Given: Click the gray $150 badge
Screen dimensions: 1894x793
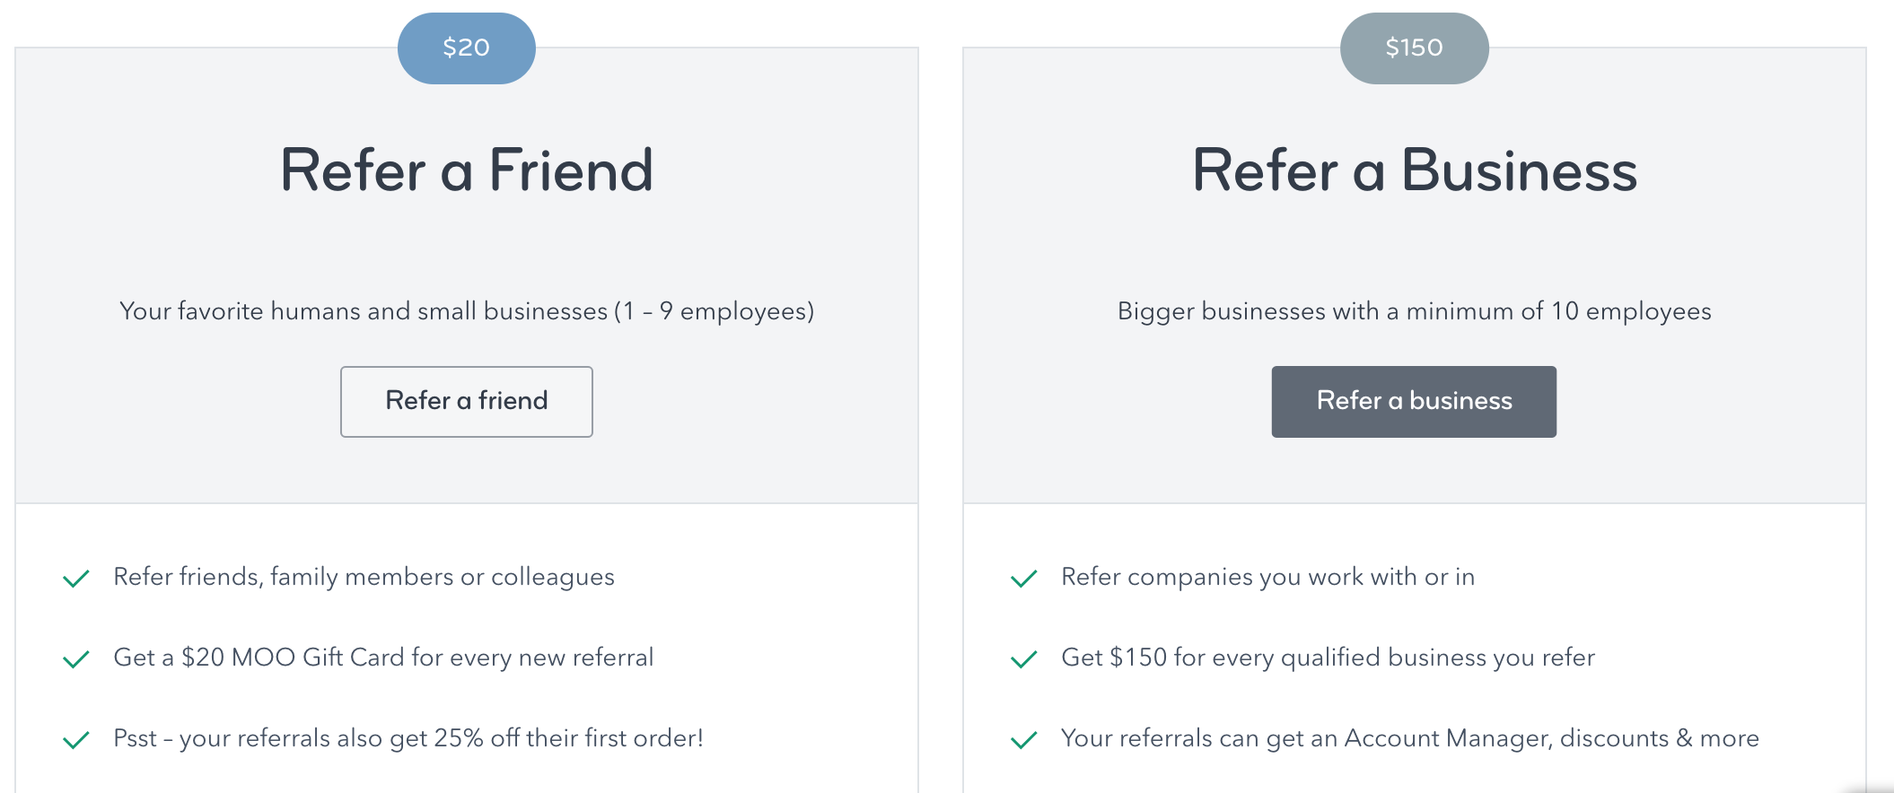Looking at the screenshot, I should click(x=1414, y=48).
